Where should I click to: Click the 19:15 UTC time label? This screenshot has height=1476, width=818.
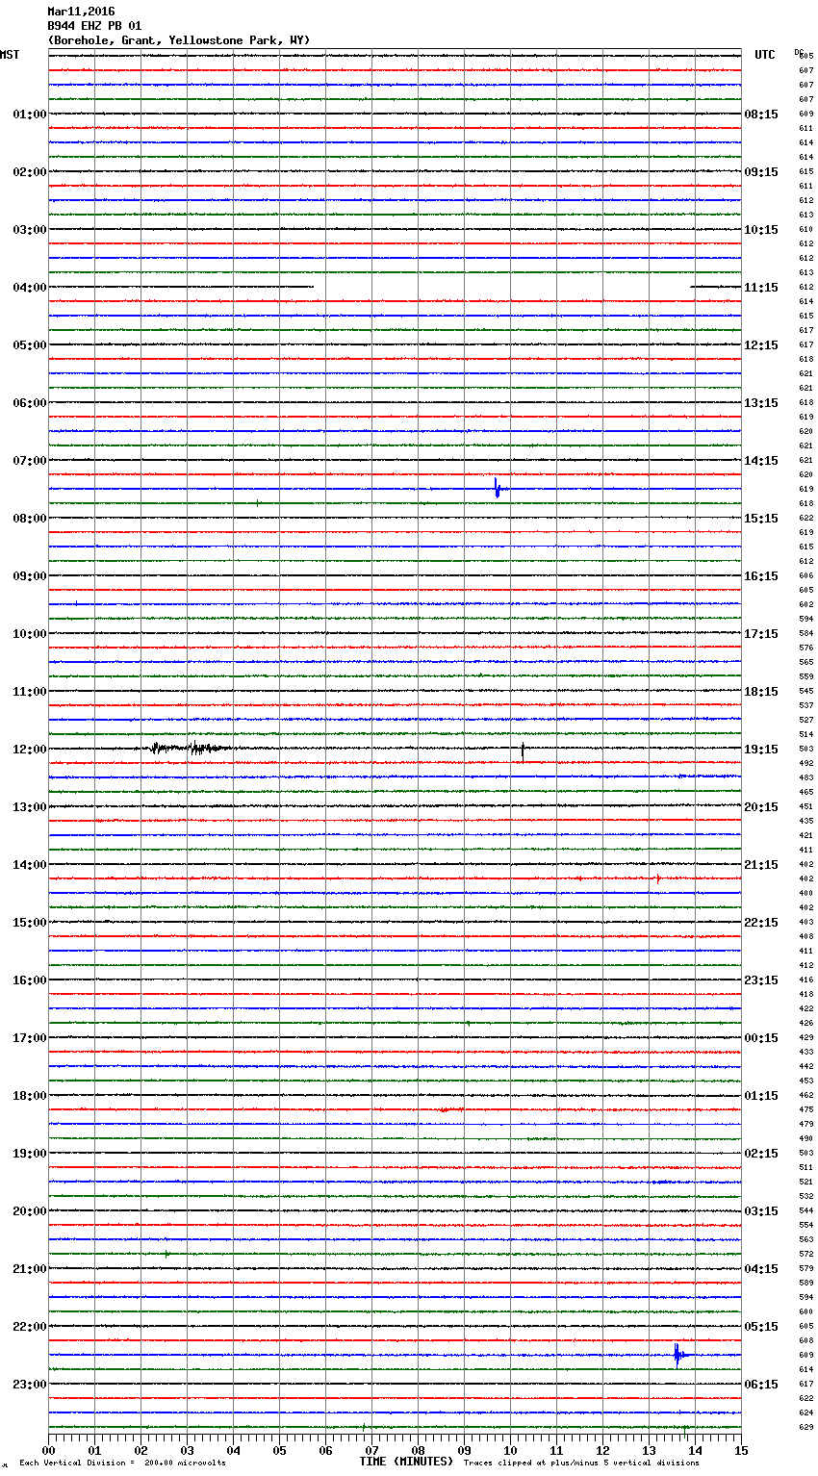click(761, 750)
